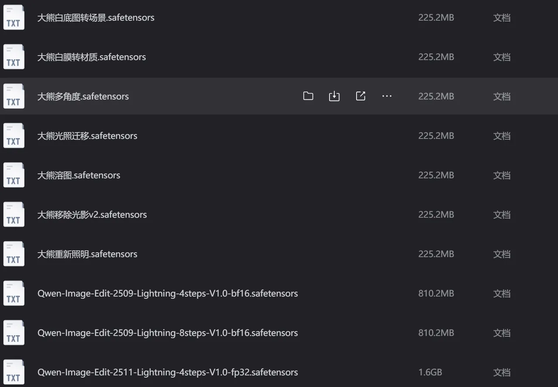Screen dimensions: 558x387
Task: Click the TXT file icon of 大熊移除光影v2.safetensors
Action: tap(14, 215)
